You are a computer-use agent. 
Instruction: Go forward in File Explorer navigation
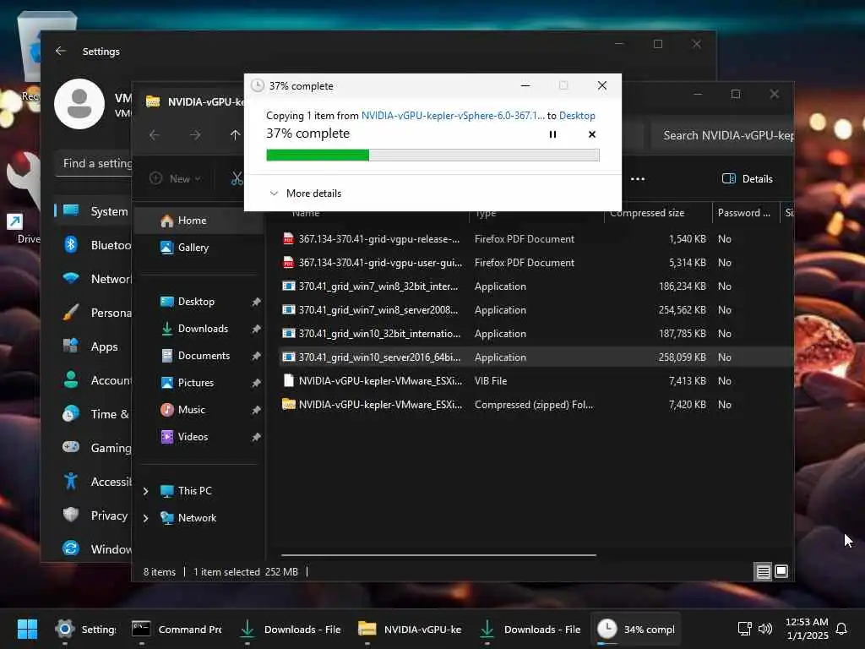point(195,134)
